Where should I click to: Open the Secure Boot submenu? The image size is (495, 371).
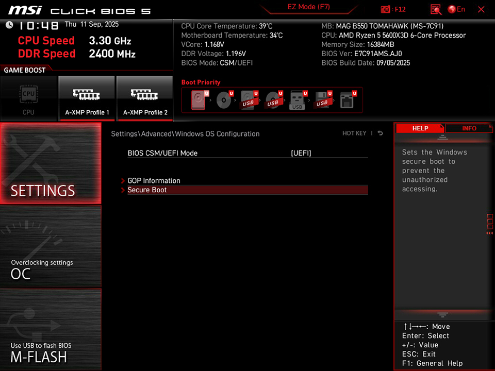tap(147, 190)
